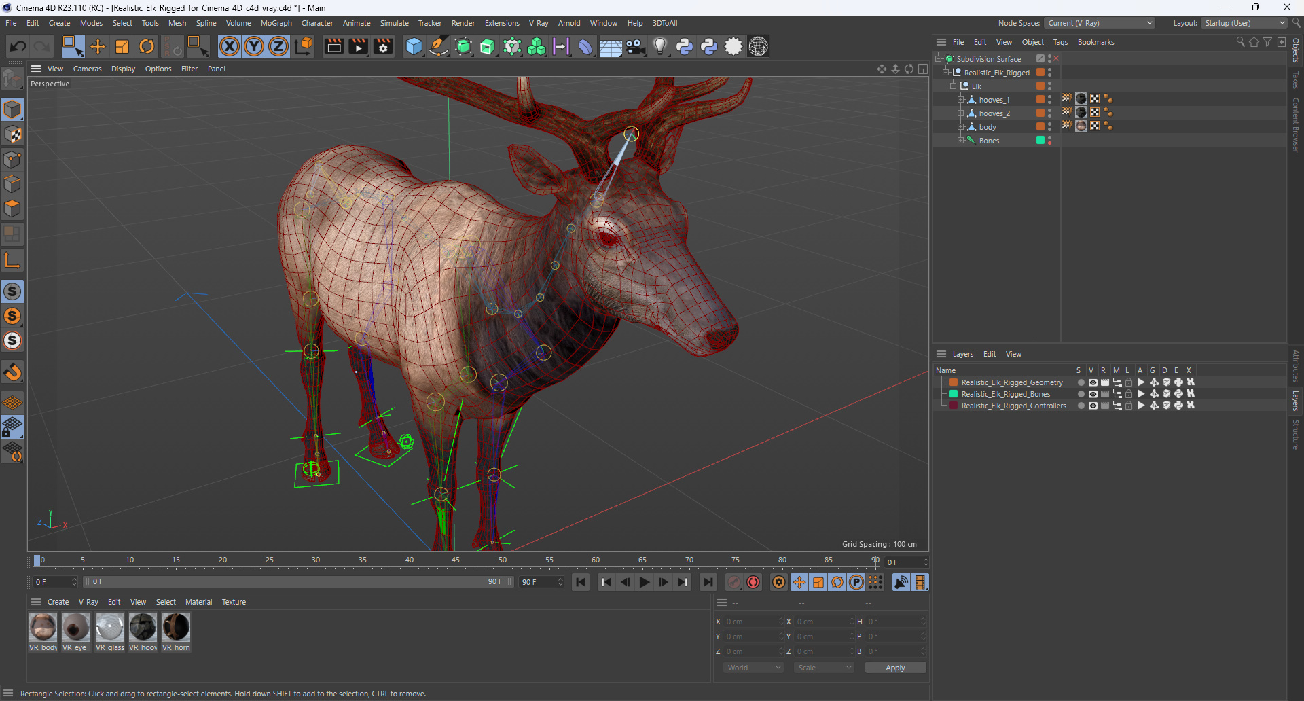Toggle visibility of Realistic_Elk_Rigged_Controllers layer
1304x701 pixels.
(1093, 406)
